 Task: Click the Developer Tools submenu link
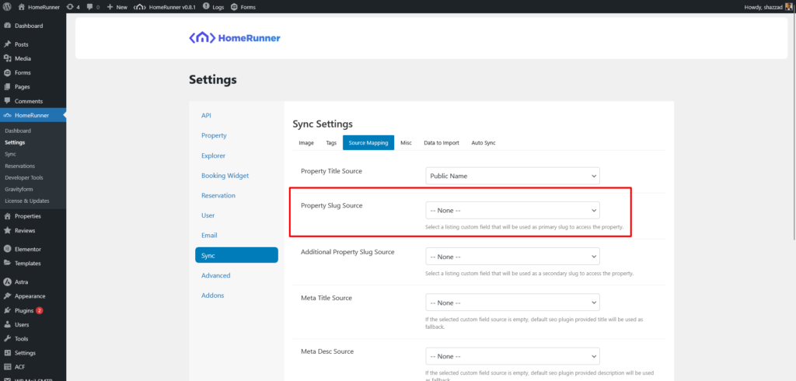pos(23,177)
